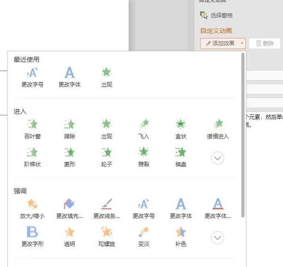Image resolution: width=283 pixels, height=267 pixels.
Task: Choose 更改字号 in 强调 section
Action: click(144, 209)
